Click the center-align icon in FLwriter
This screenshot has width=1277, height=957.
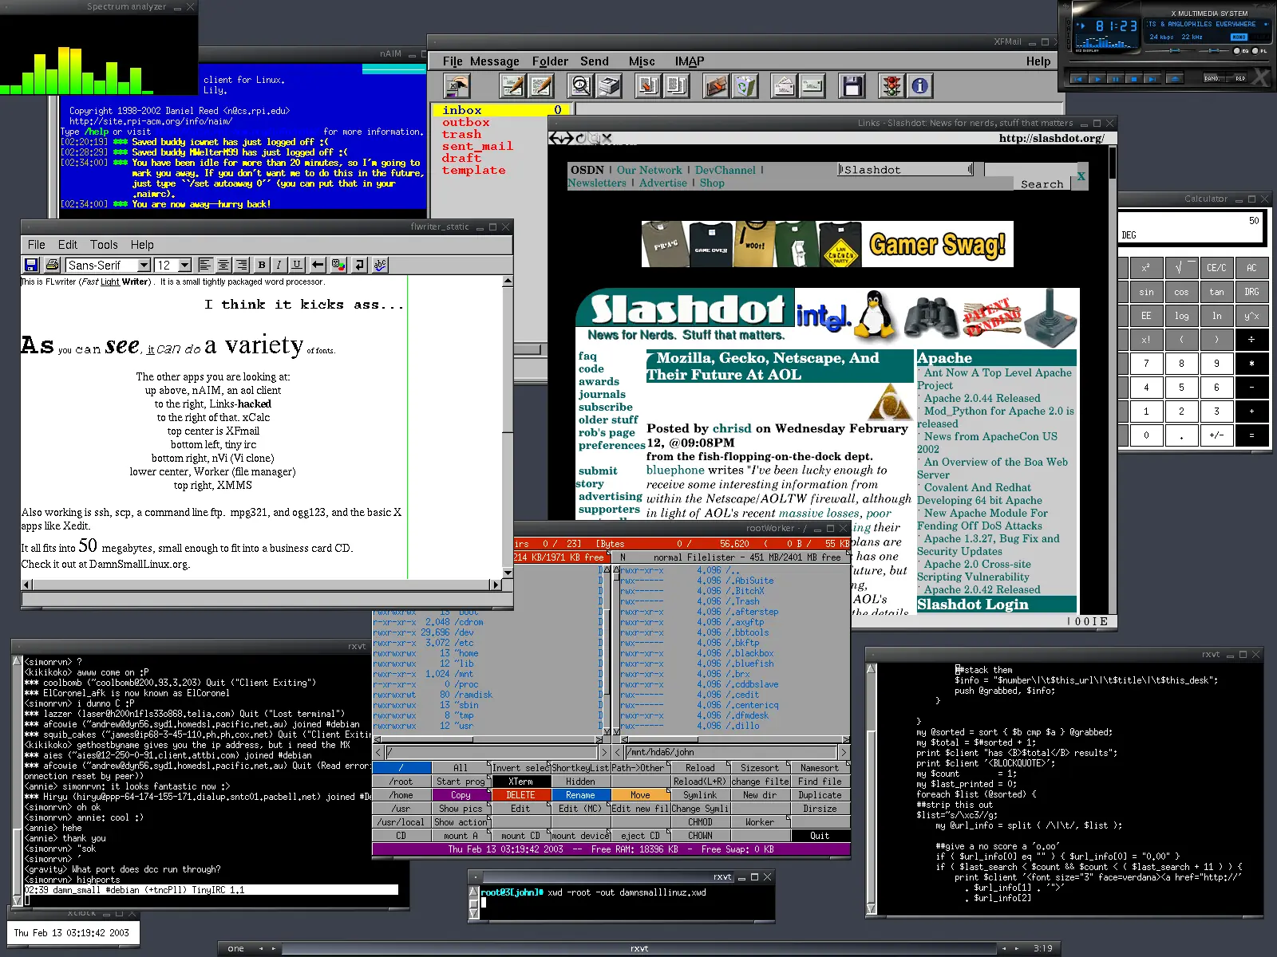223,265
